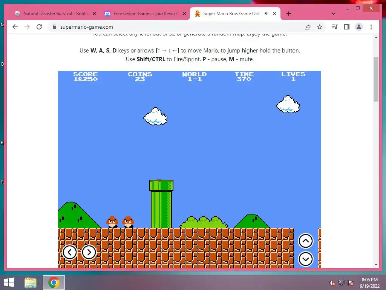
Task: Close the Super Mario Bros tab
Action: pyautogui.click(x=274, y=14)
